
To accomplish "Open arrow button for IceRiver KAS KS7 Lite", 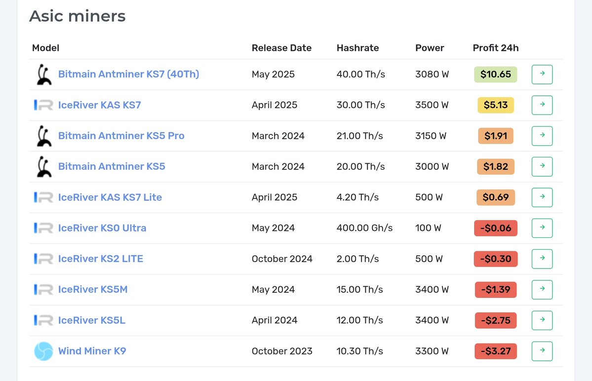I will [542, 197].
